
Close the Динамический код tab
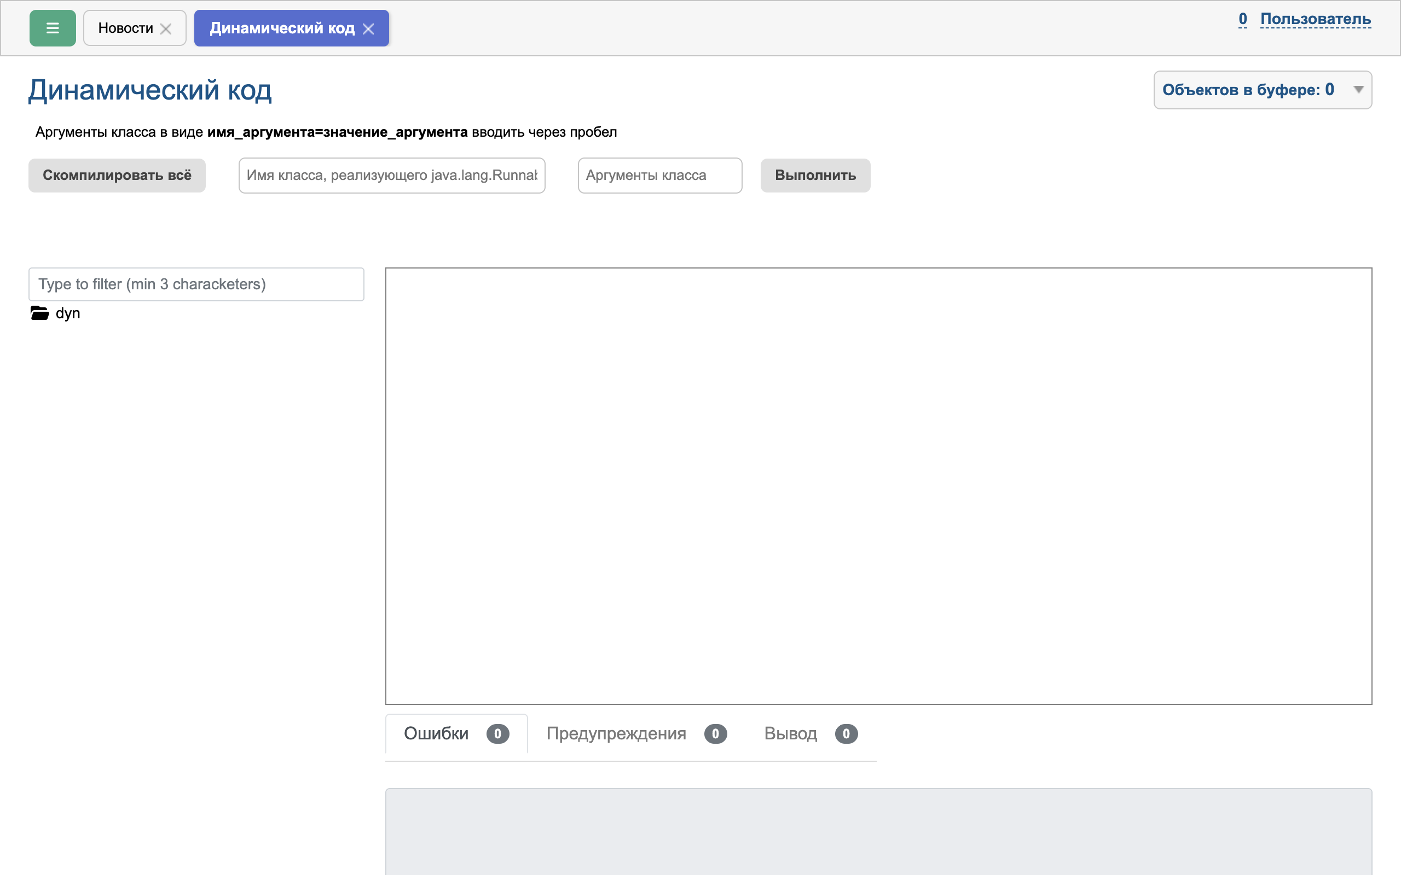point(368,29)
